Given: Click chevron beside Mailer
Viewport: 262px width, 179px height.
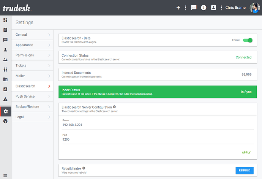Looking at the screenshot, I should tap(49, 76).
